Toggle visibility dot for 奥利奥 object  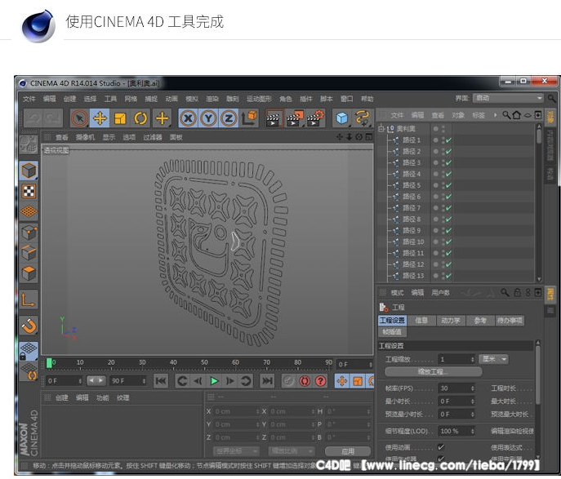436,129
